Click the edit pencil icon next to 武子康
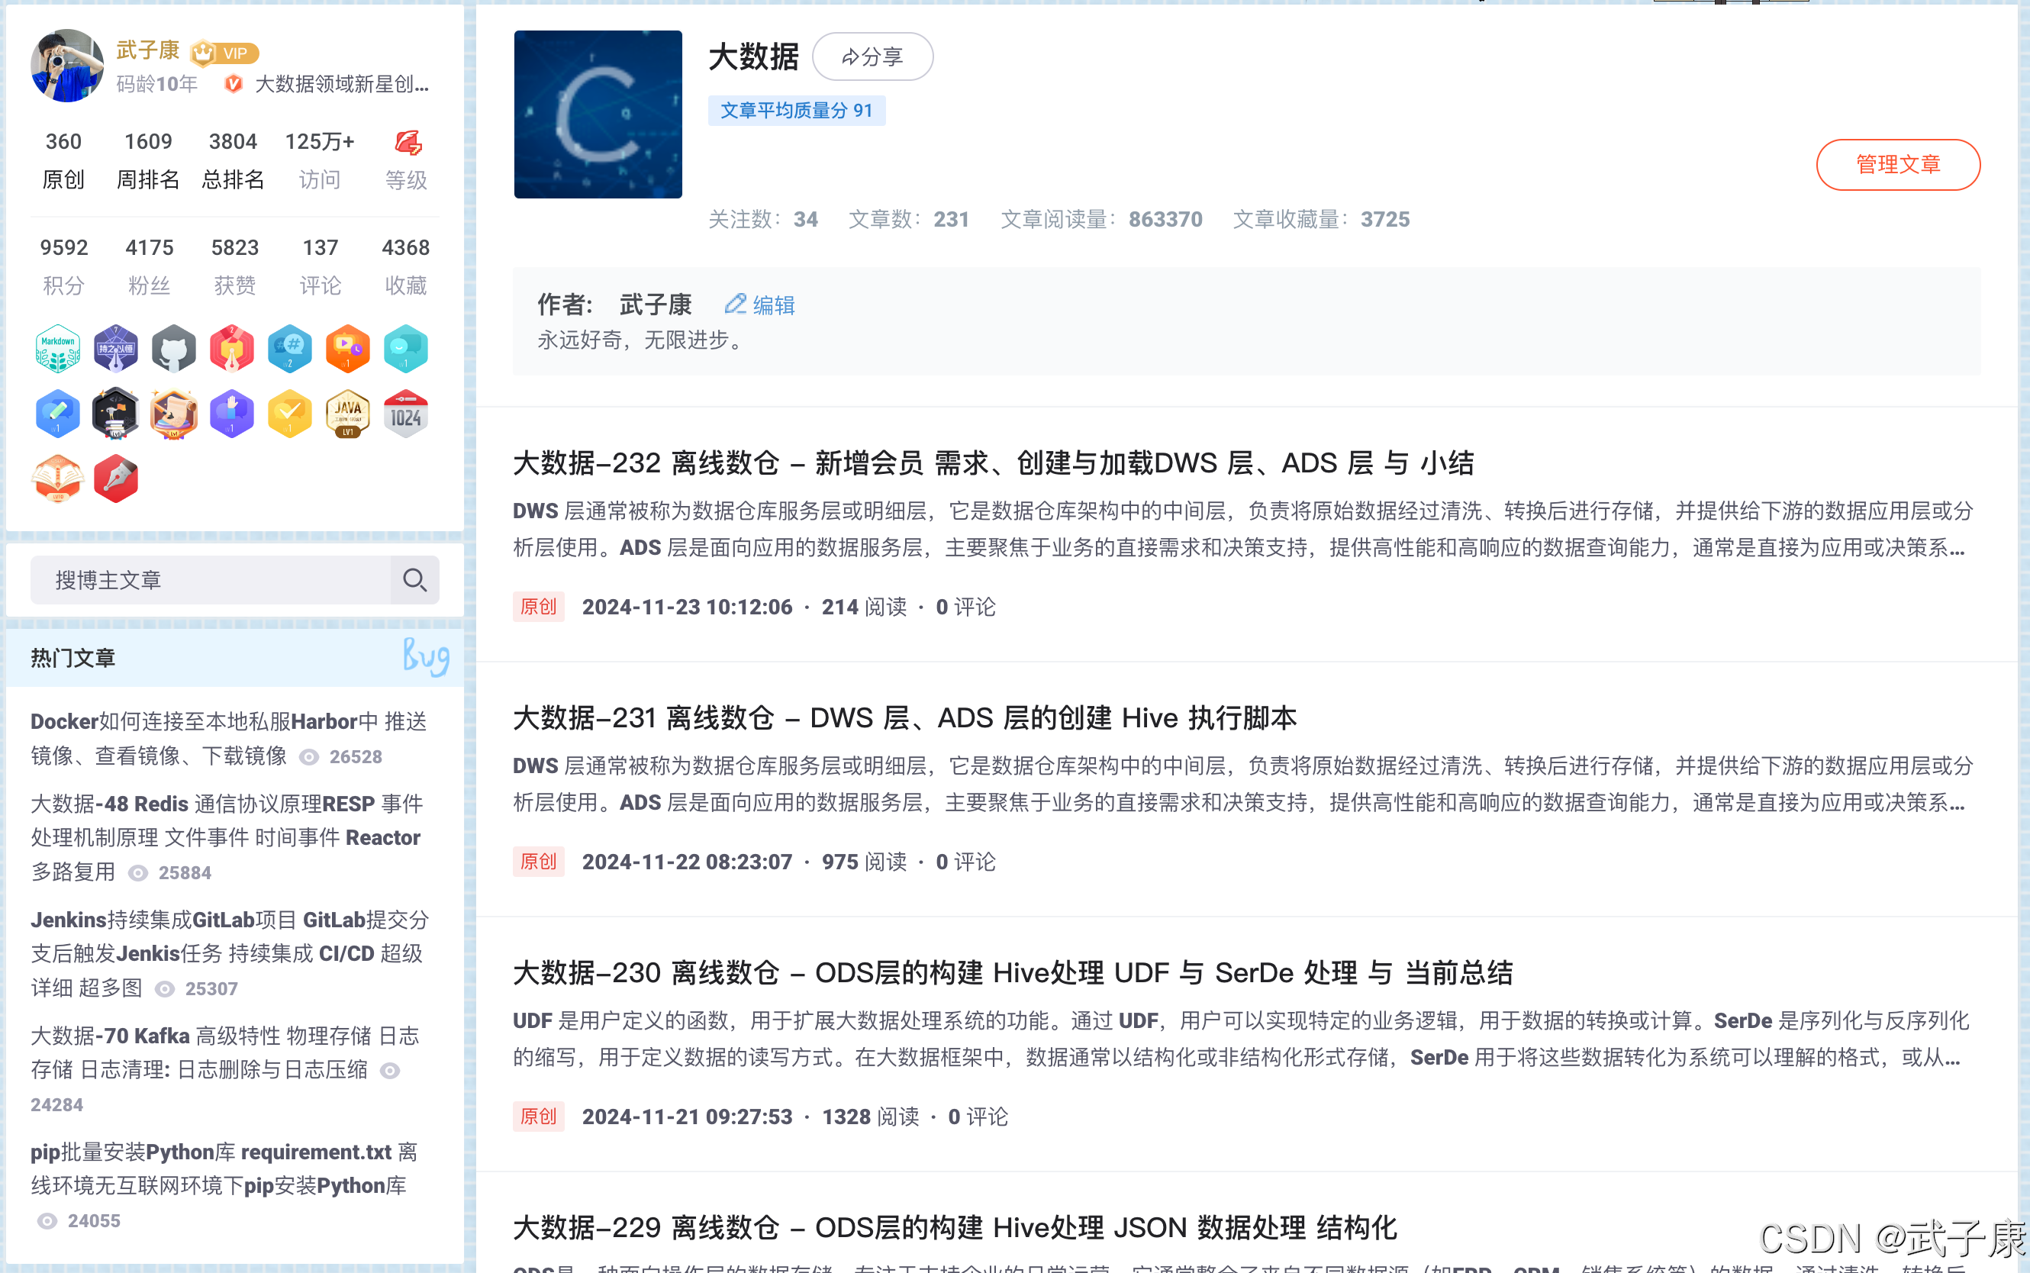2030x1273 pixels. coord(737,305)
